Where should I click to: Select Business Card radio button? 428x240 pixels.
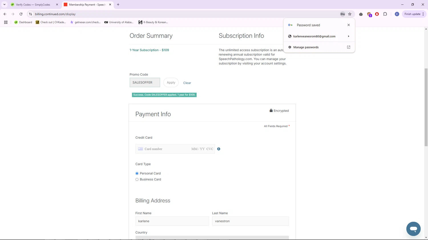(x=137, y=179)
